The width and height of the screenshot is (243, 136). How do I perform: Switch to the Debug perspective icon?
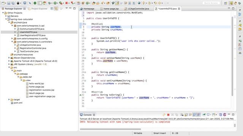click(x=240, y=3)
